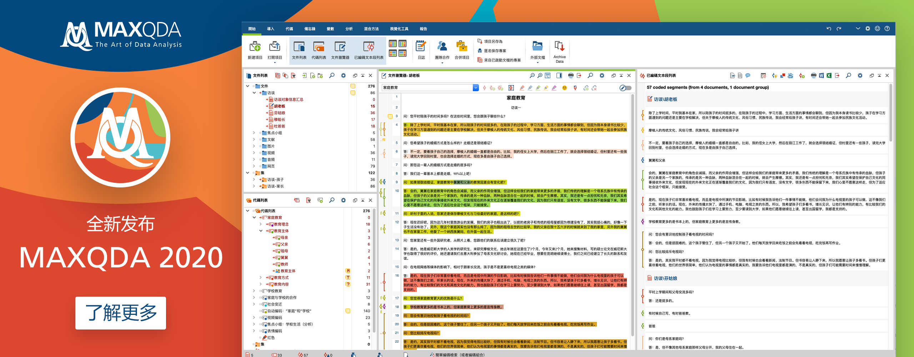Click 匿名保存專案 in the ribbon
The width and height of the screenshot is (914, 357).
[492, 51]
